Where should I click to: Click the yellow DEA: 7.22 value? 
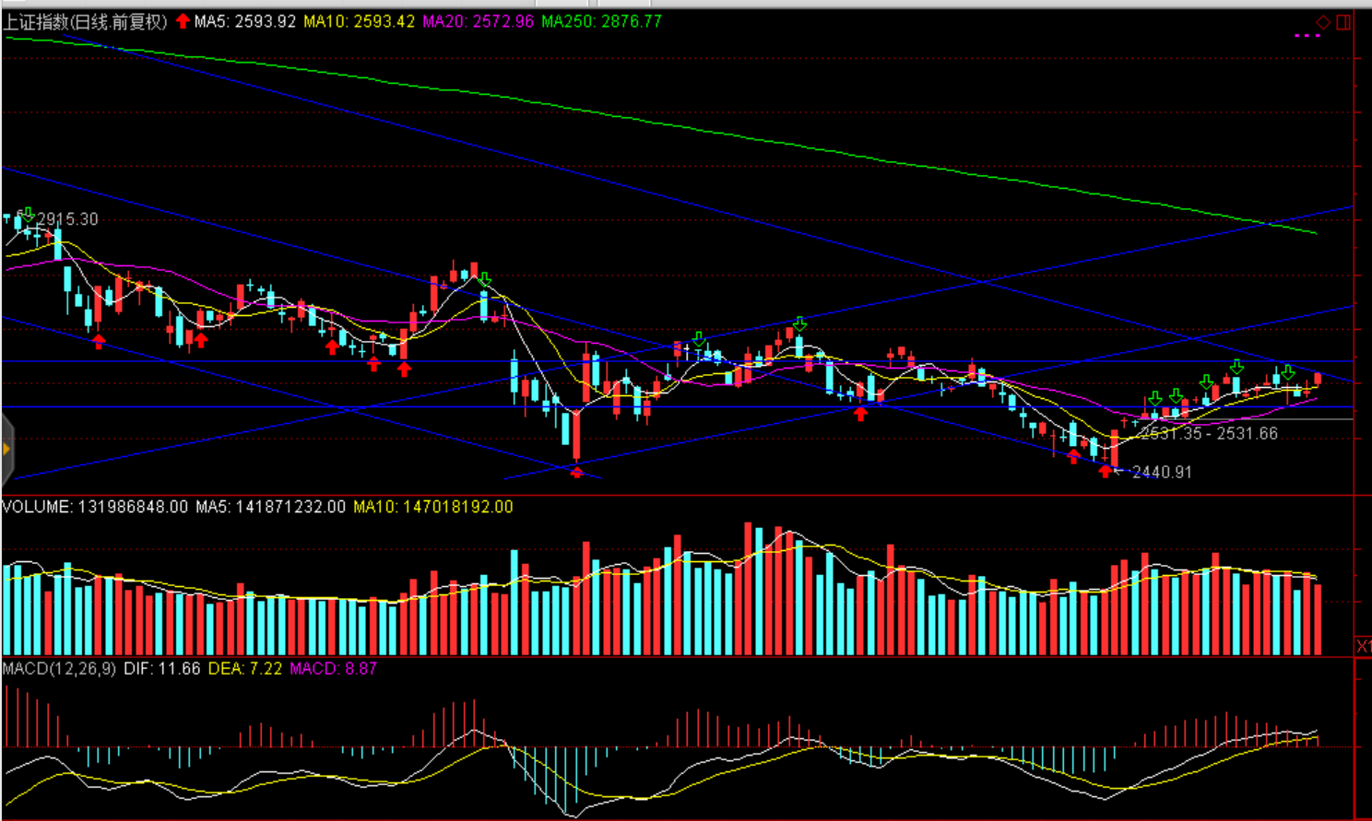245,668
